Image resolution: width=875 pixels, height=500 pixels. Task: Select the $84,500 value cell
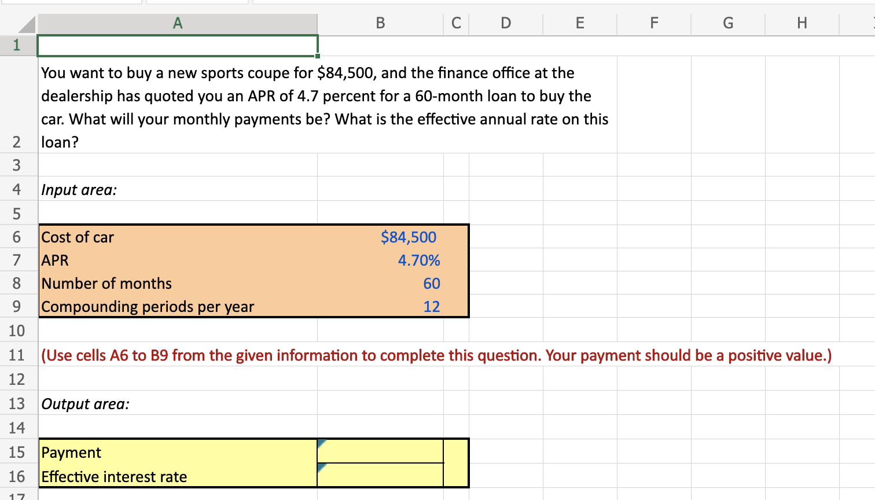(x=380, y=237)
